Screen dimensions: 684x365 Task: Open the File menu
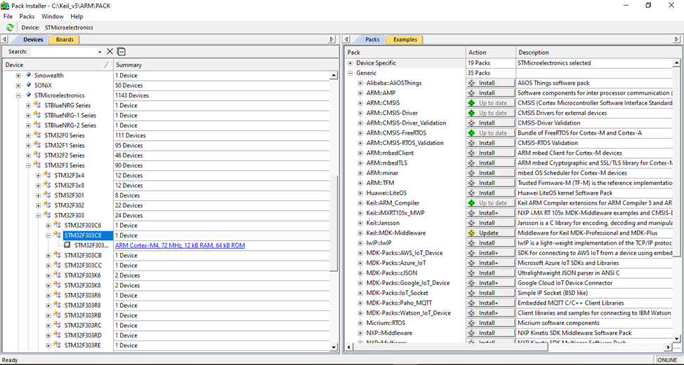click(8, 17)
